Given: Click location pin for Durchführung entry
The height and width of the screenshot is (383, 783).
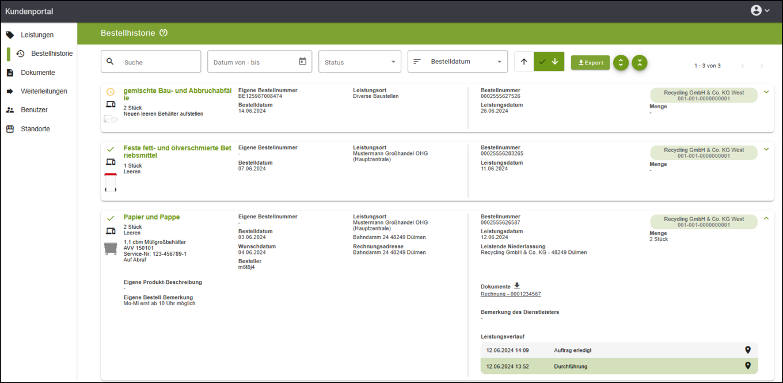Looking at the screenshot, I should tap(747, 366).
